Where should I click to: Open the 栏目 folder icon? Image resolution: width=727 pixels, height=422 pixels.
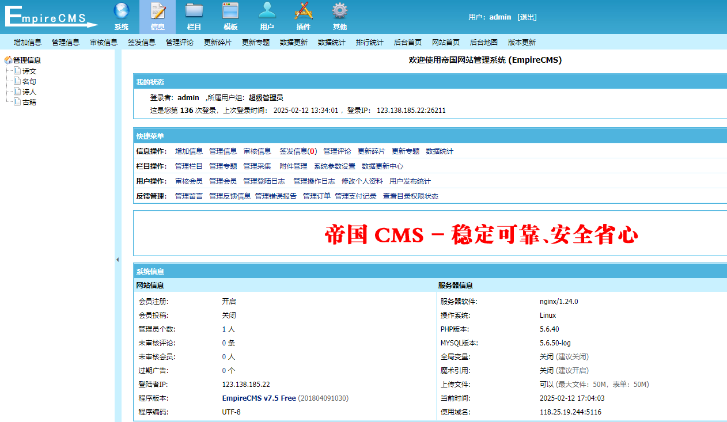pos(194,12)
